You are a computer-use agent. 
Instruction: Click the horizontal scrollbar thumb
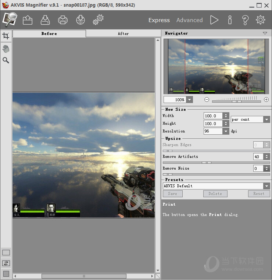pos(84,276)
